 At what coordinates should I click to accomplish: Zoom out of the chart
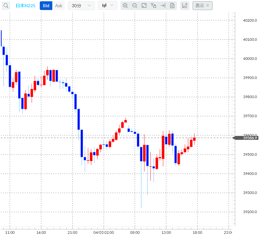[x=135, y=6]
